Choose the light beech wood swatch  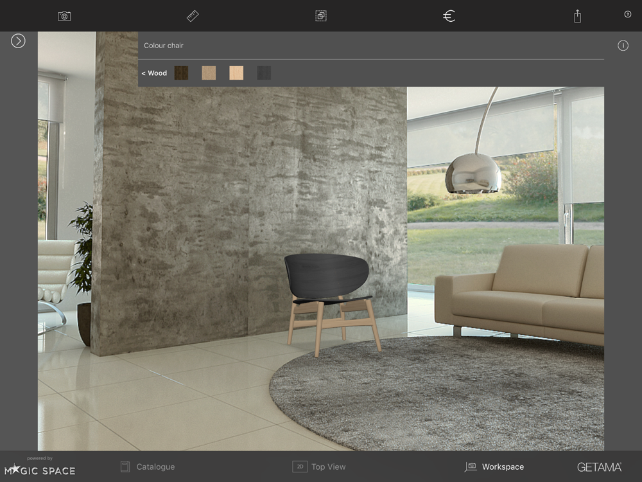(236, 73)
